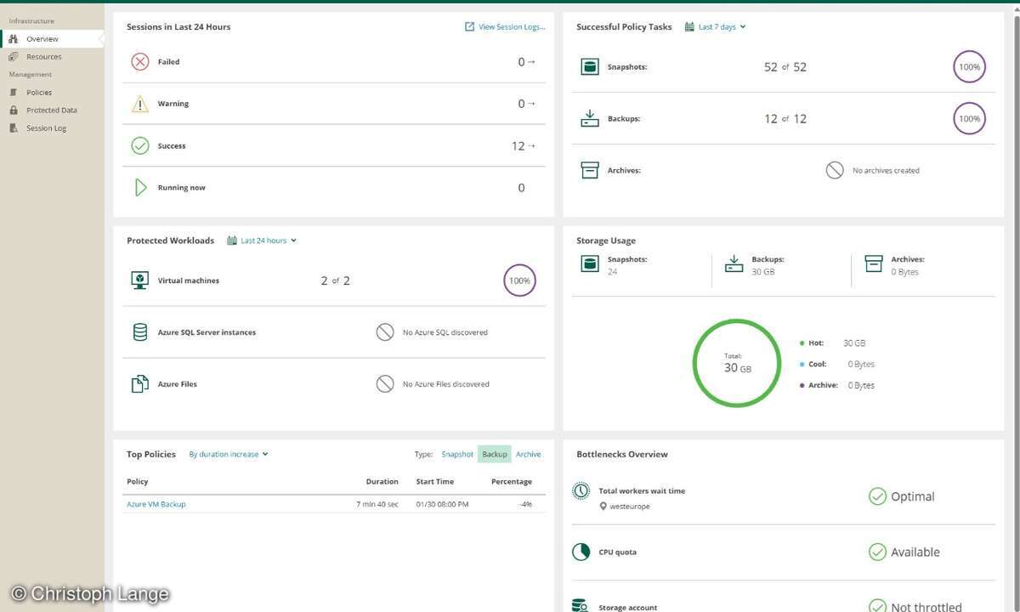
Task: Open the Last 7 days period dropdown
Action: (722, 27)
